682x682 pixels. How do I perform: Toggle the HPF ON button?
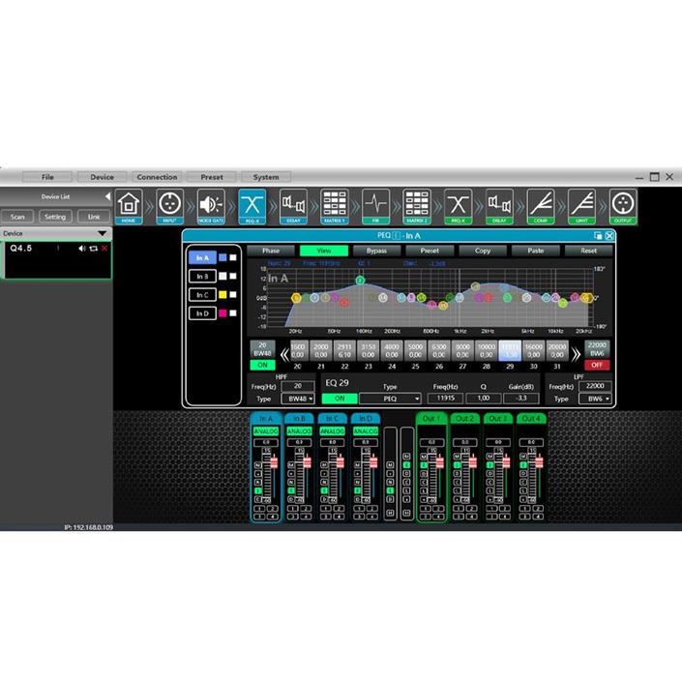pyautogui.click(x=262, y=365)
